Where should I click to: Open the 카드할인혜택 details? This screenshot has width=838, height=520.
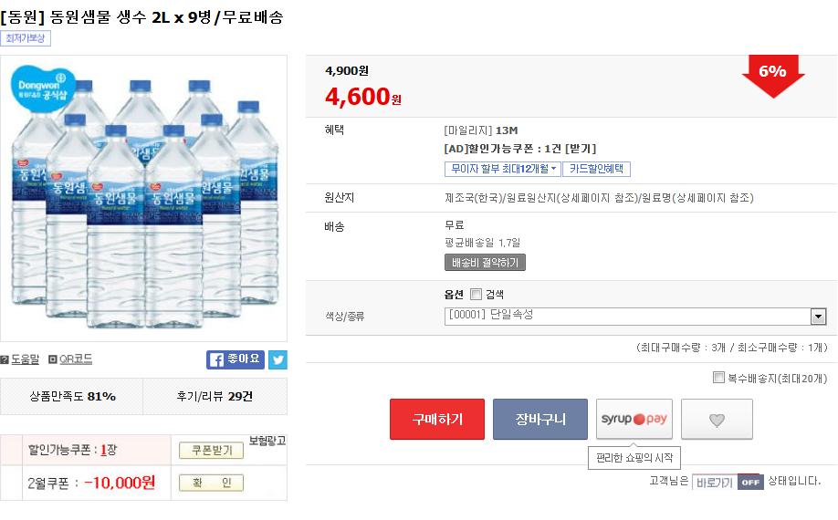pyautogui.click(x=596, y=169)
